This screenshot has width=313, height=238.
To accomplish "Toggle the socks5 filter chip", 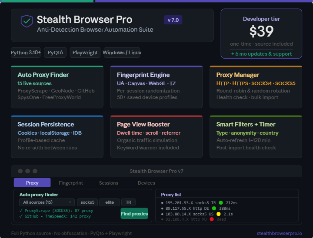I will [87, 202].
